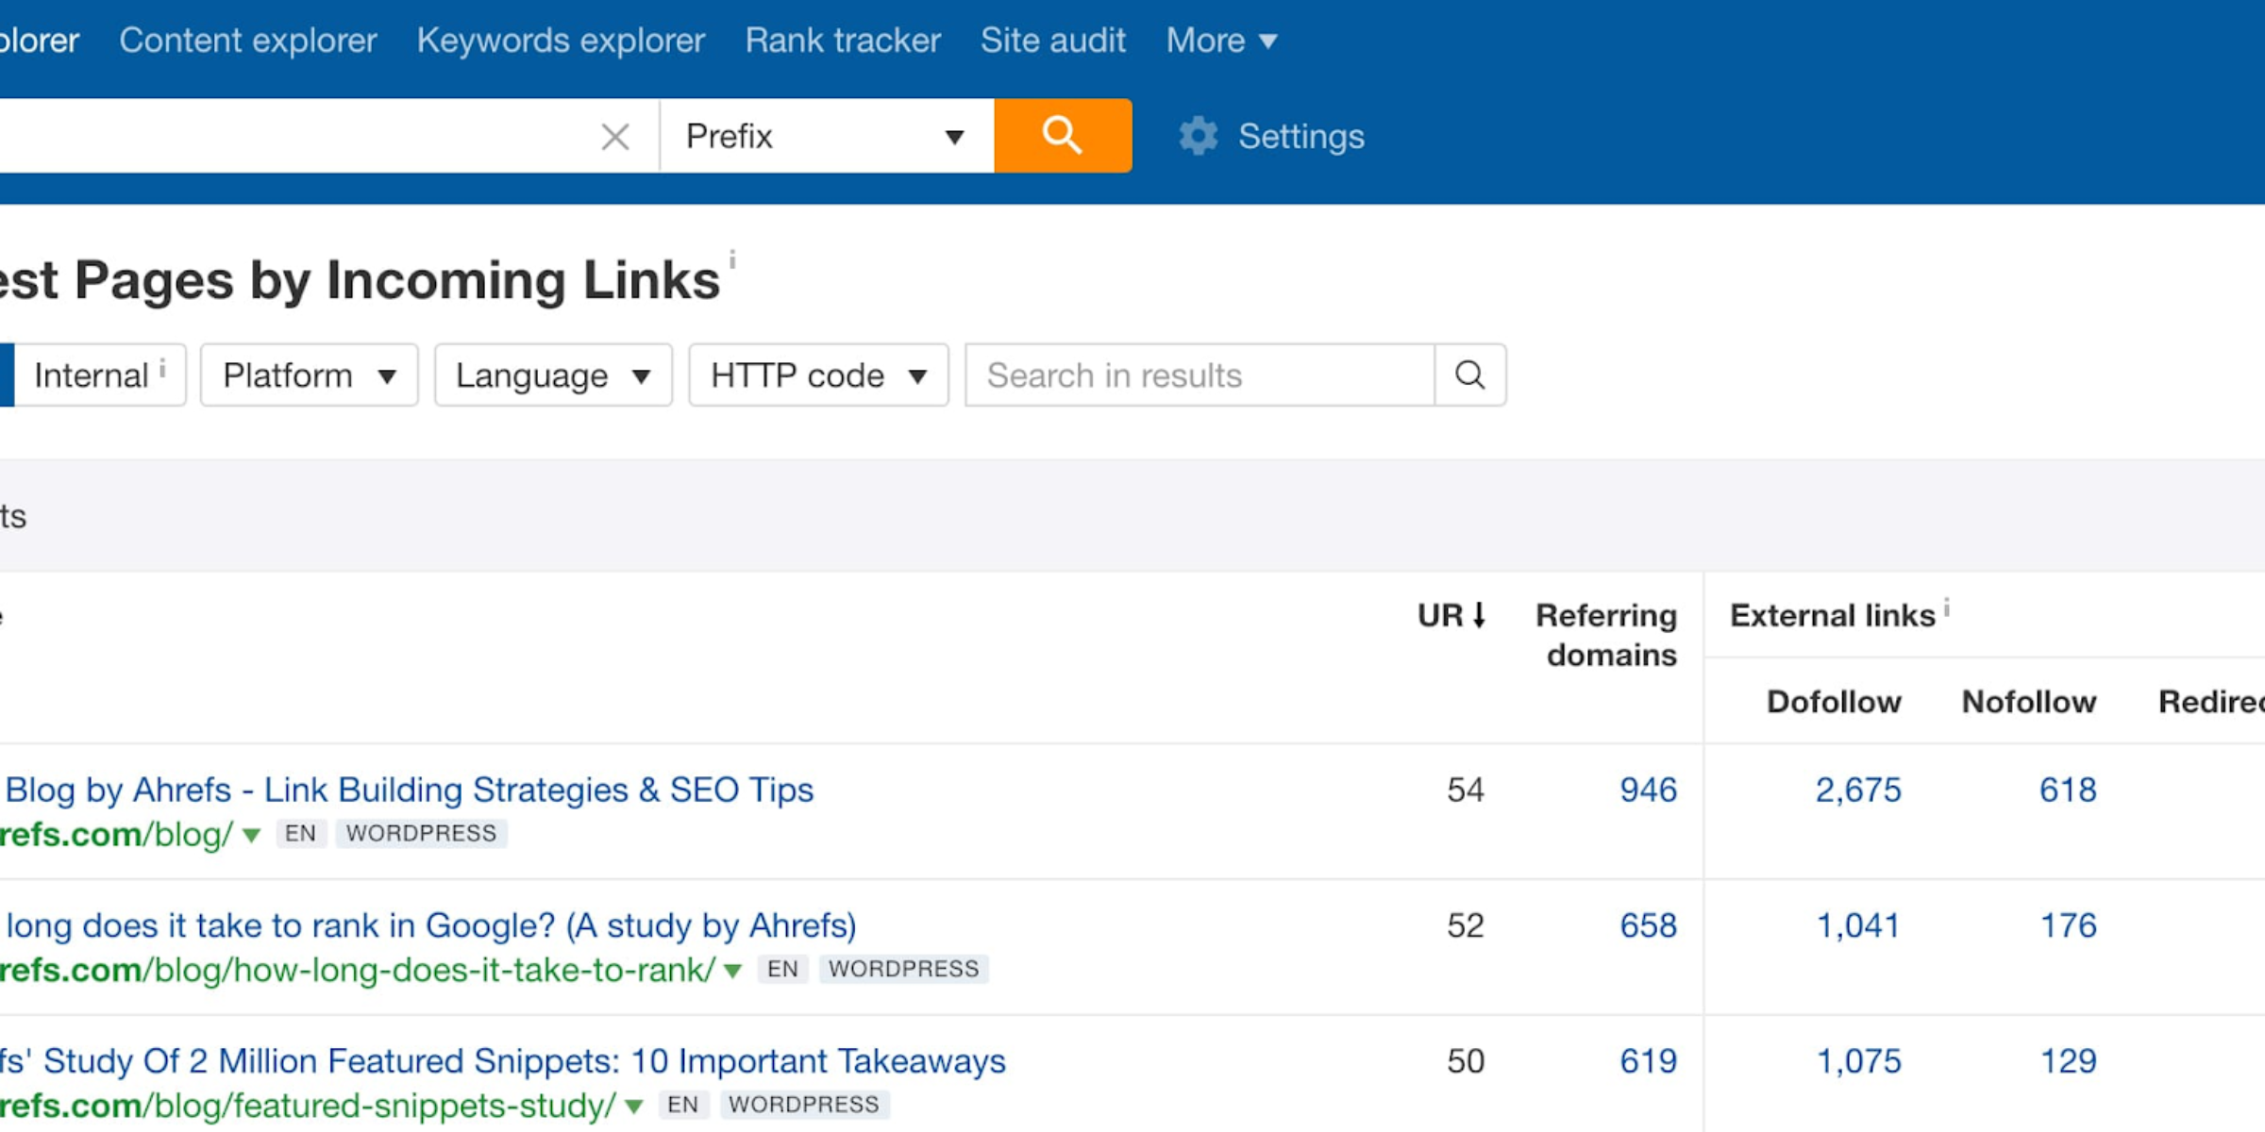
Task: Go to Content explorer
Action: coord(248,41)
